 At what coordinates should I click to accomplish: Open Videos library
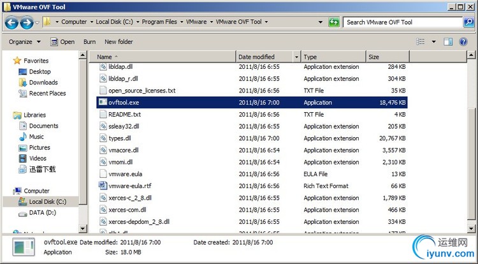pyautogui.click(x=33, y=159)
